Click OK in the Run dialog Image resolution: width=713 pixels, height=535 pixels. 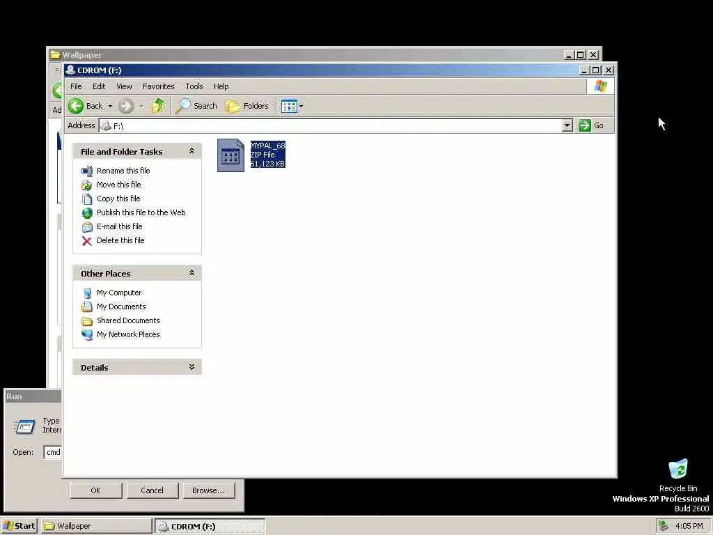tap(95, 490)
